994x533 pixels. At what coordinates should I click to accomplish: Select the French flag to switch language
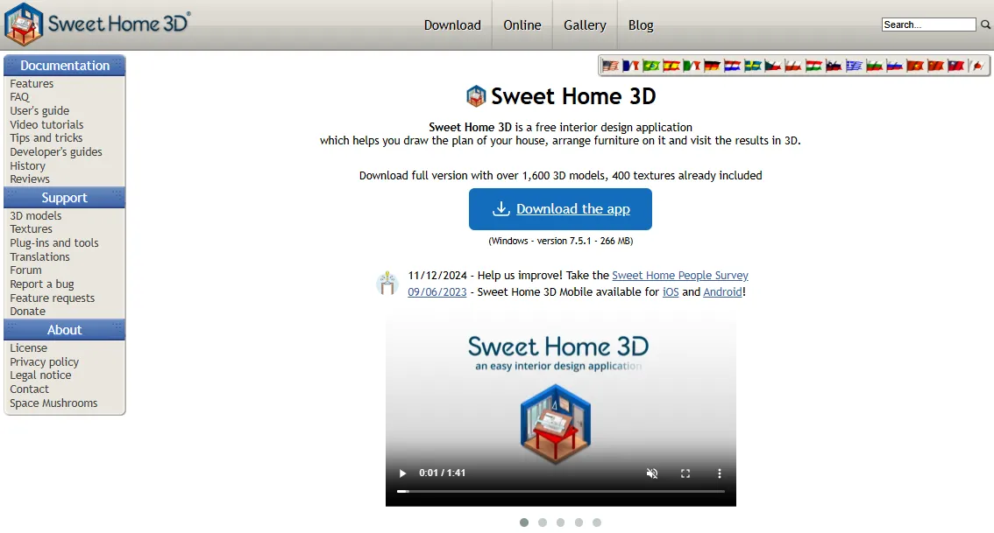(629, 65)
